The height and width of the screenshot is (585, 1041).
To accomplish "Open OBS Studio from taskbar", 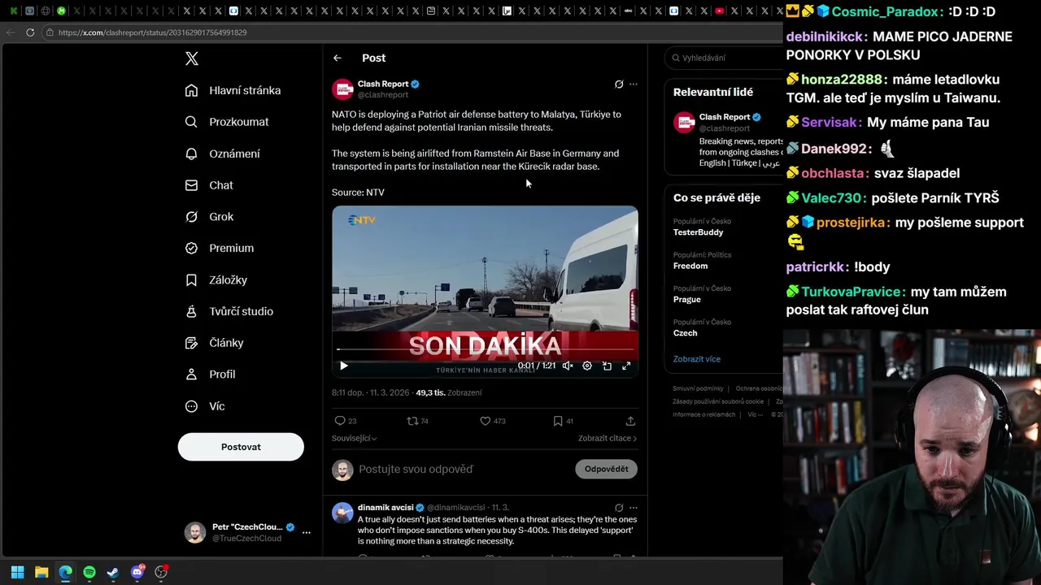I will (161, 572).
